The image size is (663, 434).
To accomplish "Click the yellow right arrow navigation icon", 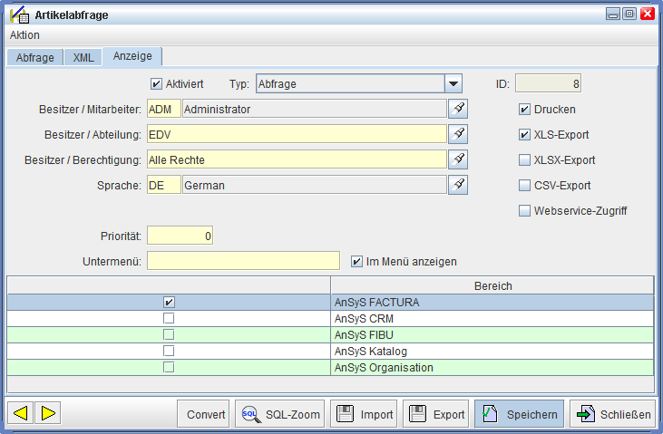I will pos(48,413).
